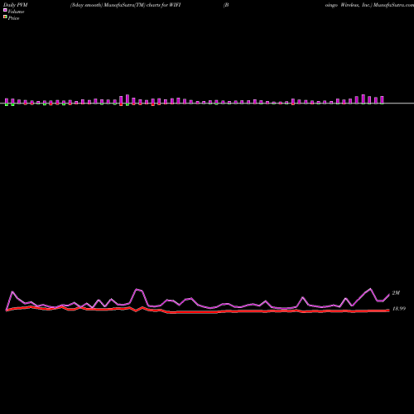Click the Volume legend color swatch
414x414 pixels.
point(5,10)
